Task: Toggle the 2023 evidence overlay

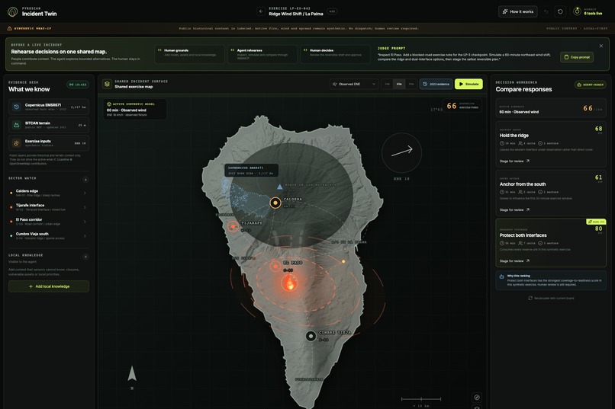Action: [x=436, y=84]
